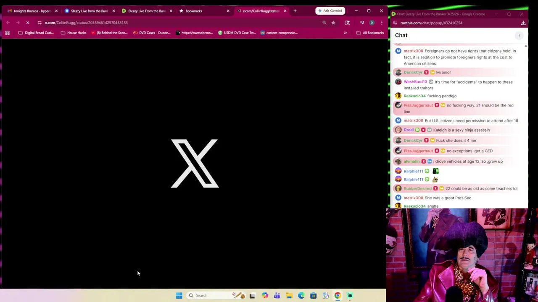The height and width of the screenshot is (302, 538).
Task: Close the x.com CollinRugg tab
Action: tap(285, 11)
